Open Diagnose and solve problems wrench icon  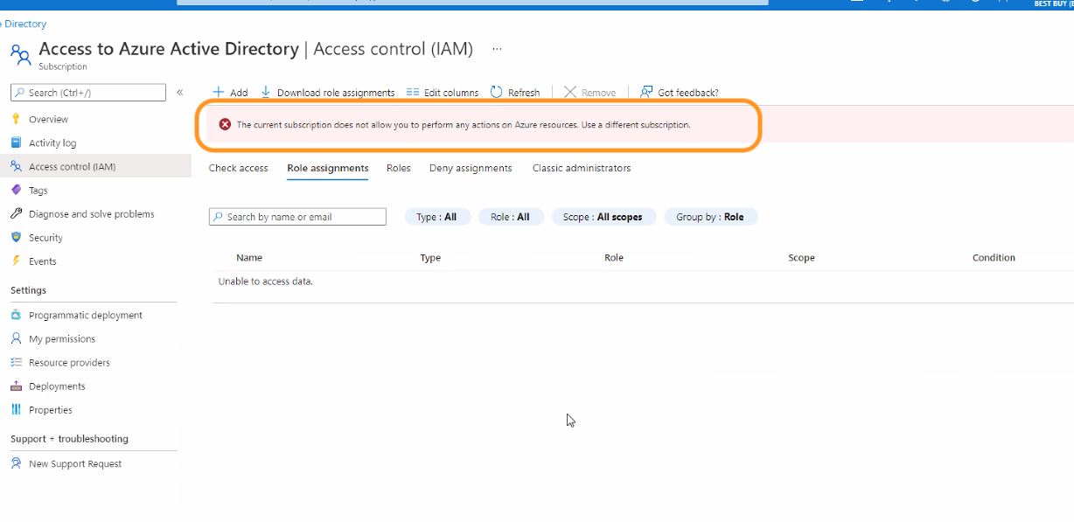pos(16,213)
